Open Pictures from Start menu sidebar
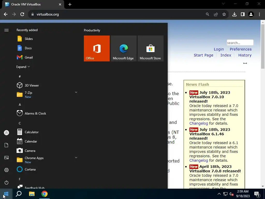The image size is (265, 199). pyautogui.click(x=6, y=158)
